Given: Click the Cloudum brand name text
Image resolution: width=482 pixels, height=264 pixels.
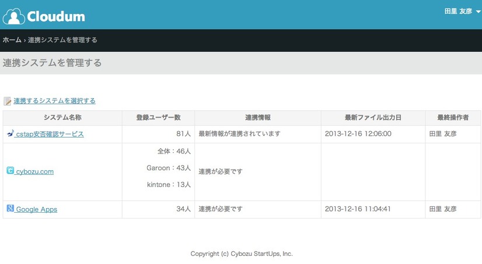Looking at the screenshot, I should tap(56, 16).
